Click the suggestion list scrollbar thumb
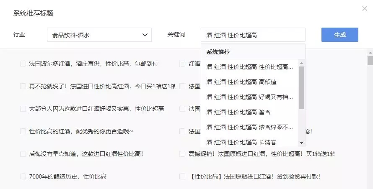Viewport: 373px width, 189px height. coord(301,88)
